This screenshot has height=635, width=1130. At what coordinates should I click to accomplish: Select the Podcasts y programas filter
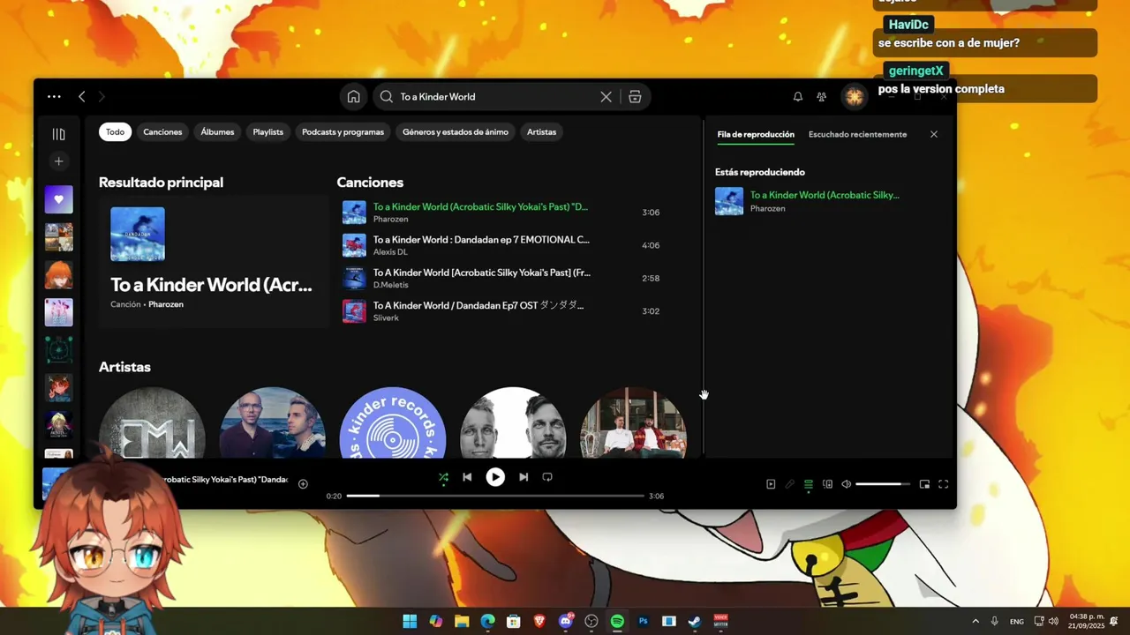[x=343, y=132]
